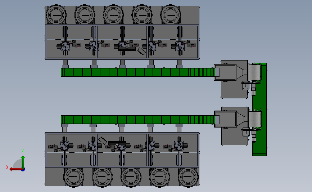Image resolution: width=312 pixels, height=192 pixels.
Task: Select the upper horizontal green conveyor belt
Action: (138, 72)
